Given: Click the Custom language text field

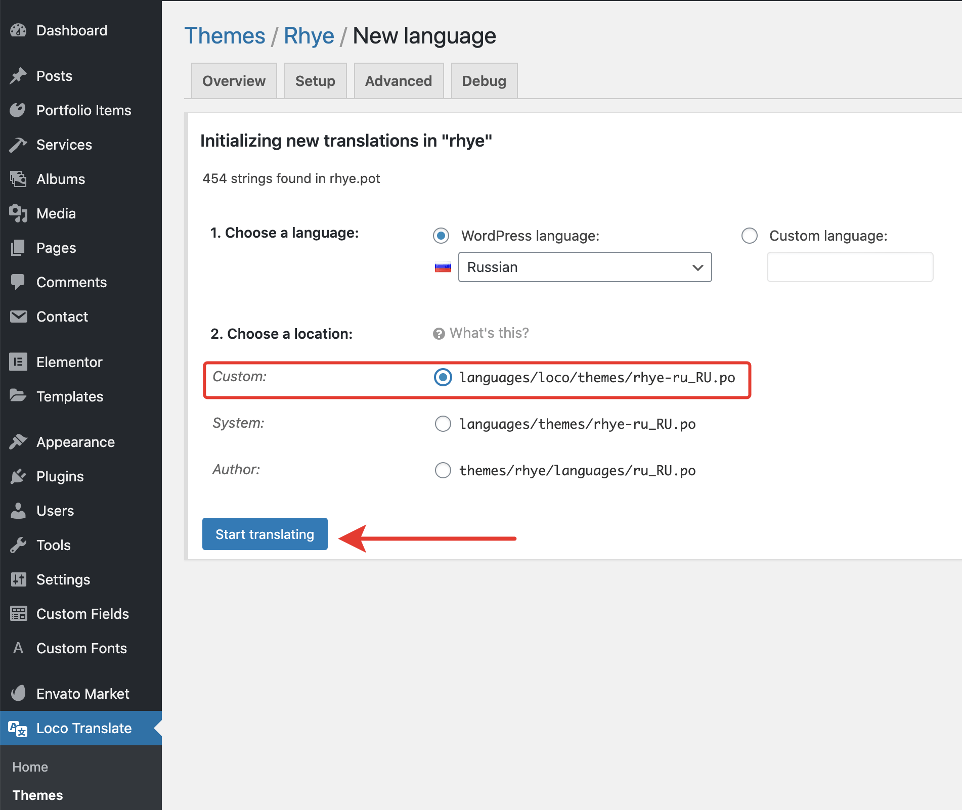Looking at the screenshot, I should click(x=850, y=267).
